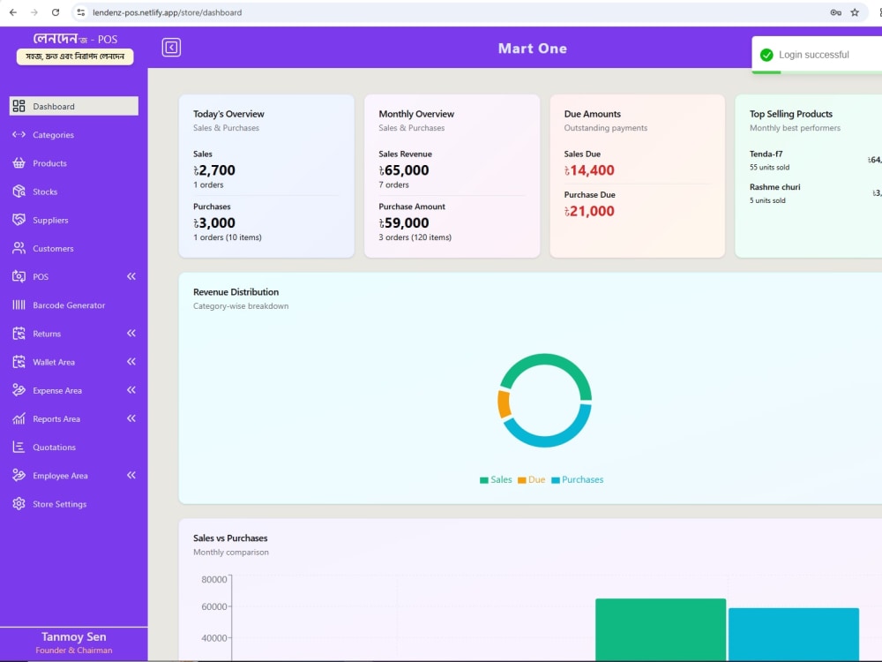Click the Expense Area hand-coins icon

coord(19,390)
